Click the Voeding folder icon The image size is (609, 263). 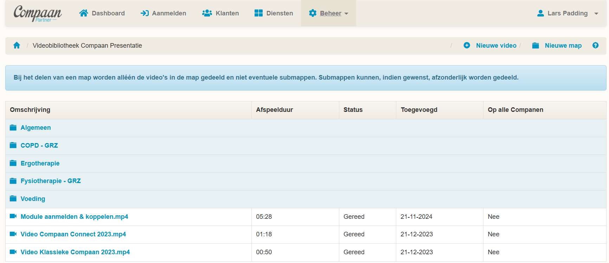tap(13, 198)
